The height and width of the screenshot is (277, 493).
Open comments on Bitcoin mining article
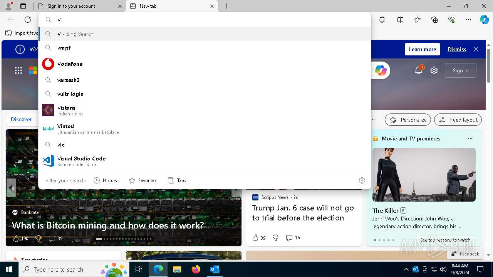click(x=56, y=239)
